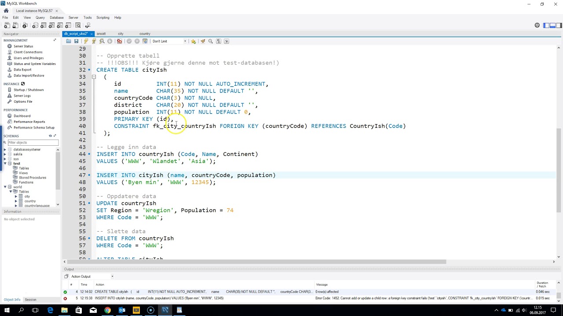This screenshot has height=316, width=563.
Task: Expand the sys schema node
Action: point(5,159)
